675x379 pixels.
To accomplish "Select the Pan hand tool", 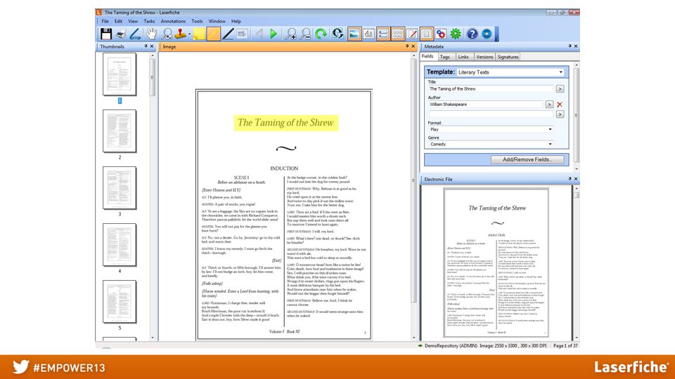I will pos(151,34).
